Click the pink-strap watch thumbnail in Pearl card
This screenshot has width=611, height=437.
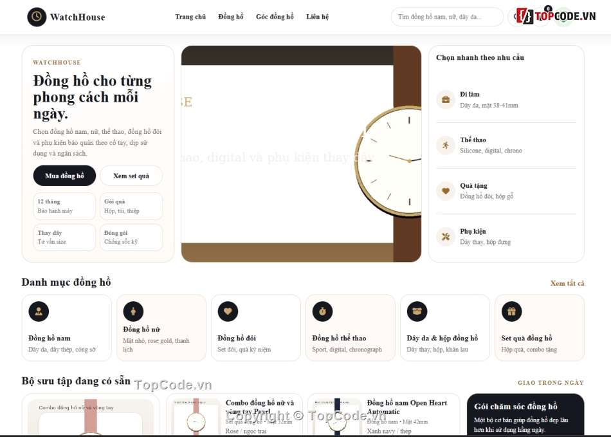click(196, 417)
